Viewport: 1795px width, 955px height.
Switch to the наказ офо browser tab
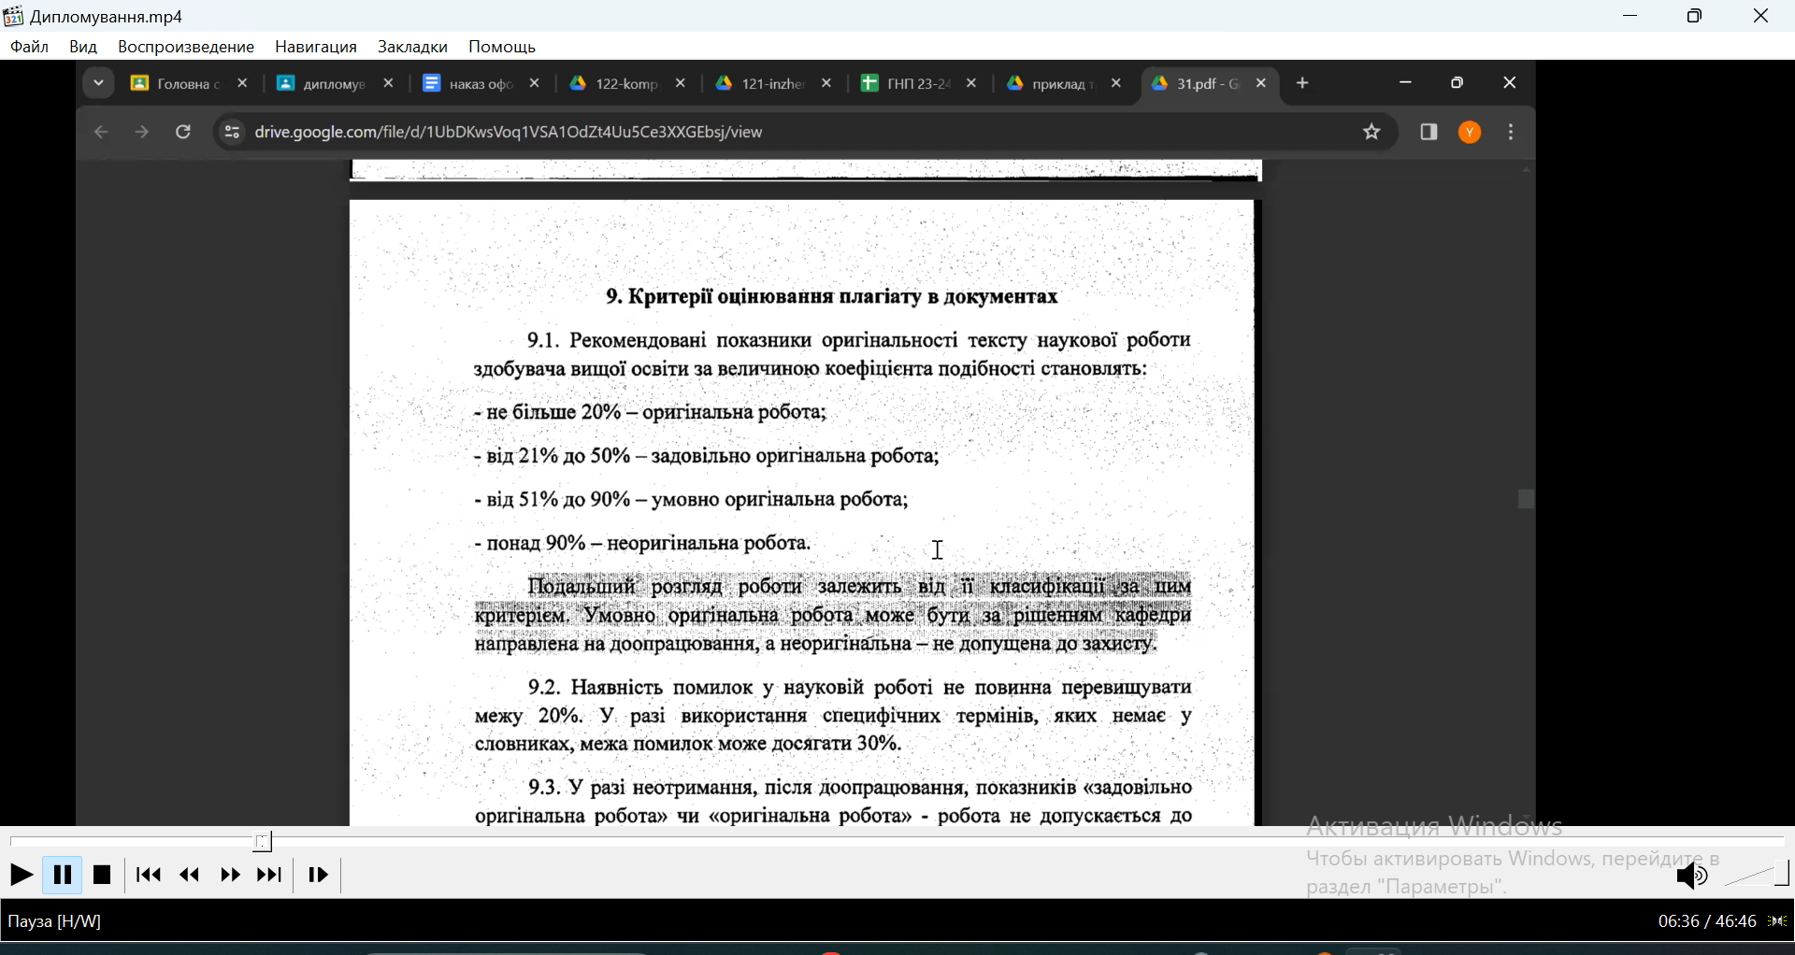pos(467,84)
